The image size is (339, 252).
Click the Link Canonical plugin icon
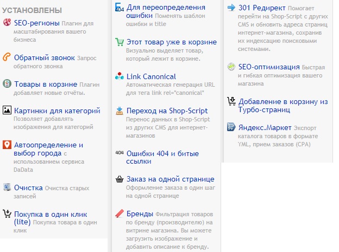click(120, 76)
